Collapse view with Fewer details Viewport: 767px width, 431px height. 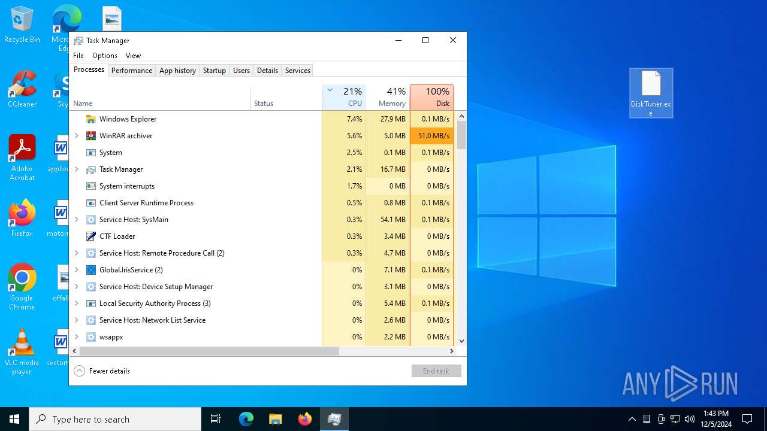click(102, 371)
